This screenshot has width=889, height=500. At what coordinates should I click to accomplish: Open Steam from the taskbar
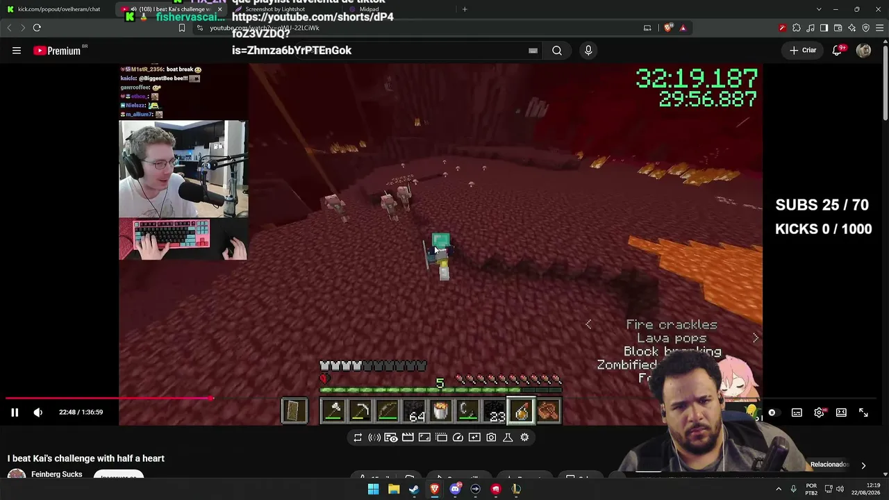[x=414, y=489]
